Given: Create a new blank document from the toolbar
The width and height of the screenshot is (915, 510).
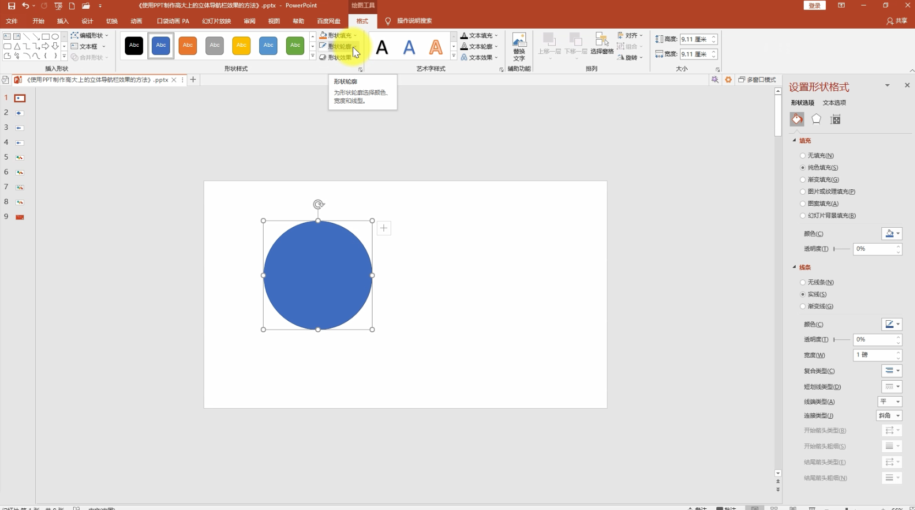Looking at the screenshot, I should pos(72,6).
